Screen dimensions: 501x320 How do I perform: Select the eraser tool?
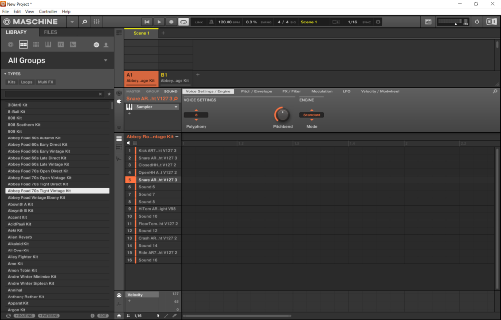click(x=174, y=316)
